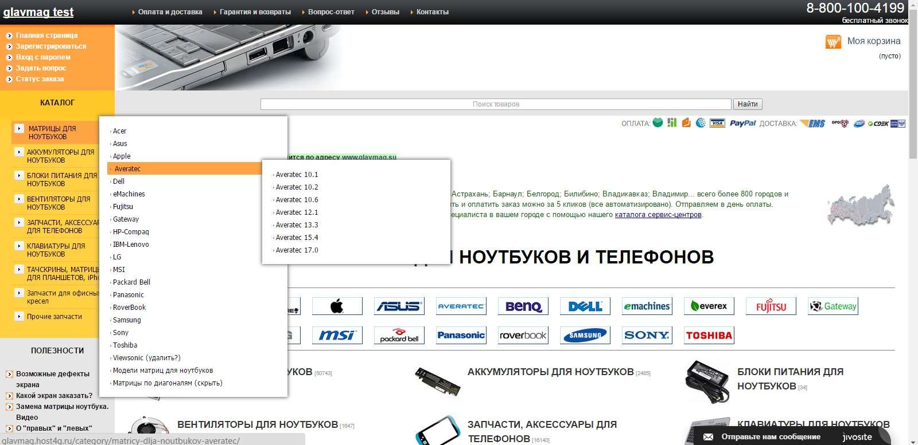Select the Apple brand logo

[x=337, y=306]
